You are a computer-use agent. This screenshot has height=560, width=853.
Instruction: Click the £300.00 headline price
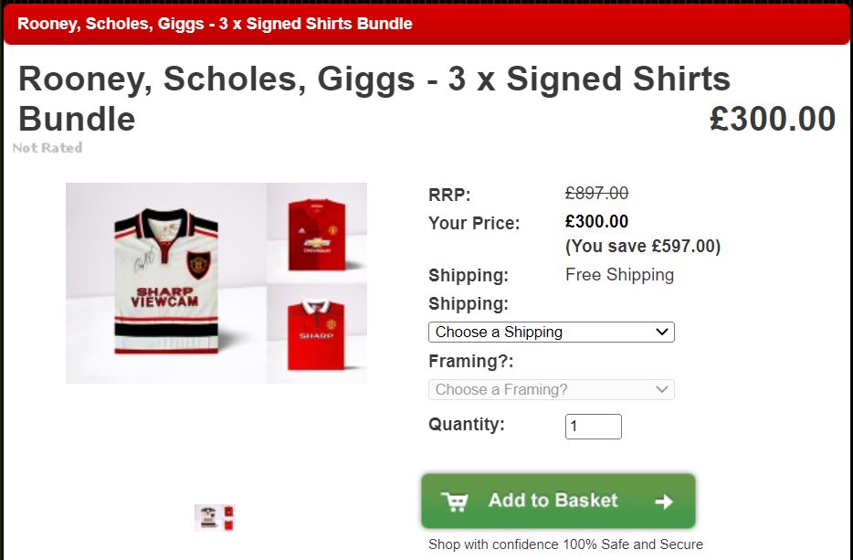(x=773, y=119)
